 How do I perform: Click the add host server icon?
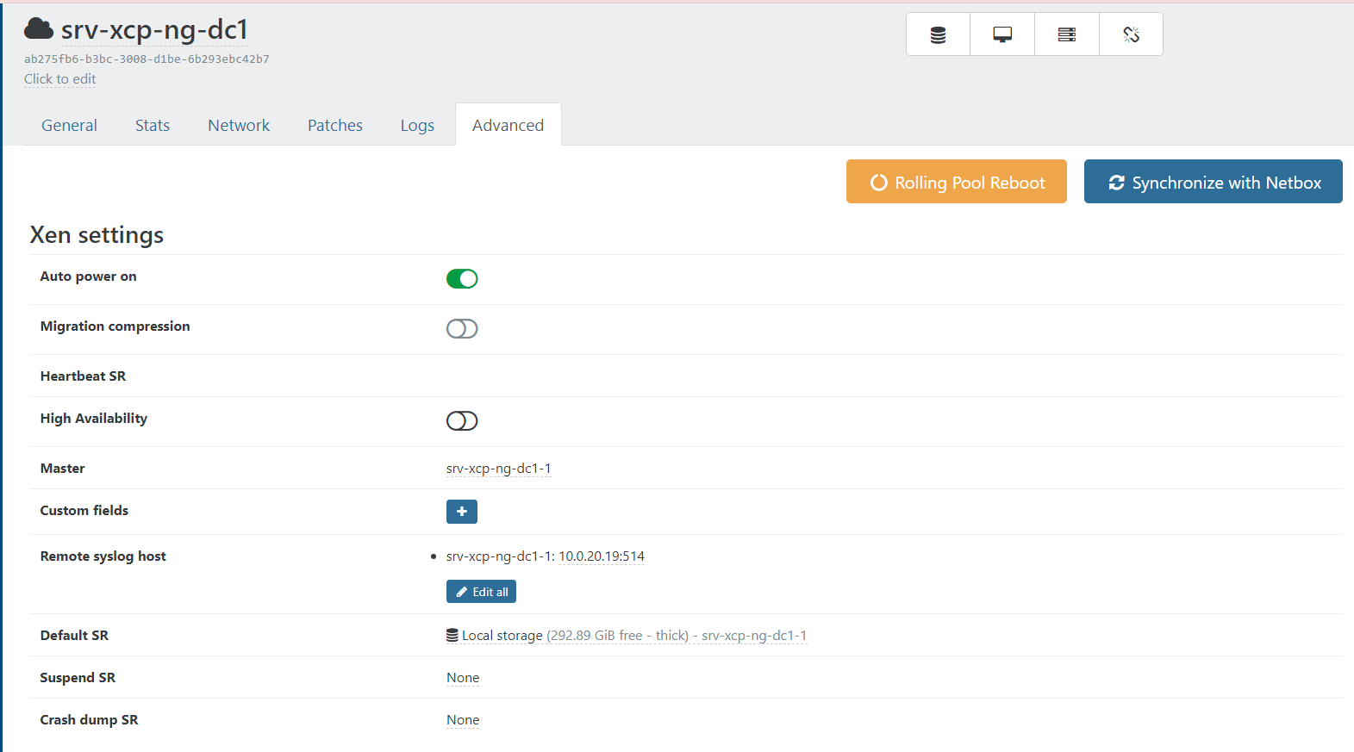1067,34
